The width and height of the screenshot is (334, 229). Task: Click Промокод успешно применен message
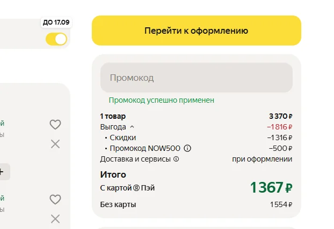coord(162,100)
